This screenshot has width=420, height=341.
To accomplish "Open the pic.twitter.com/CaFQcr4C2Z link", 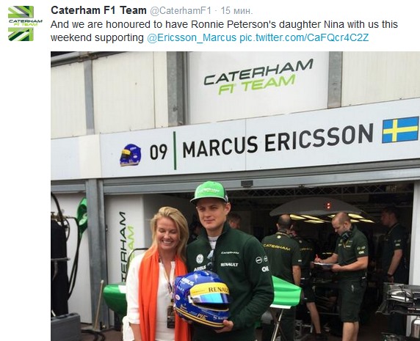I will click(x=304, y=37).
